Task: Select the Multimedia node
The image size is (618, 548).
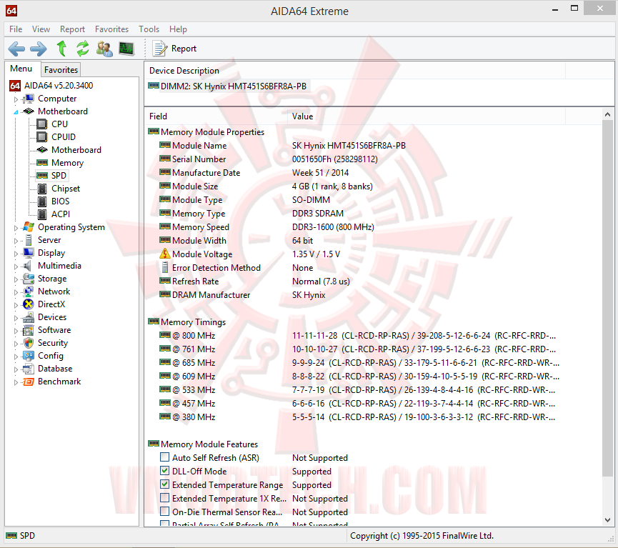Action: (59, 266)
